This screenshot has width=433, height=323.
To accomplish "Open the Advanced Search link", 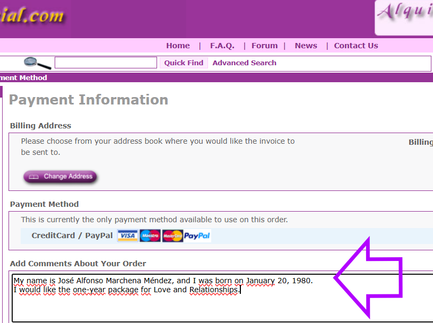I will tap(244, 63).
